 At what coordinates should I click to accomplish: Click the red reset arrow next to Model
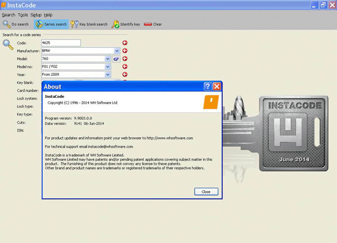pyautogui.click(x=125, y=58)
